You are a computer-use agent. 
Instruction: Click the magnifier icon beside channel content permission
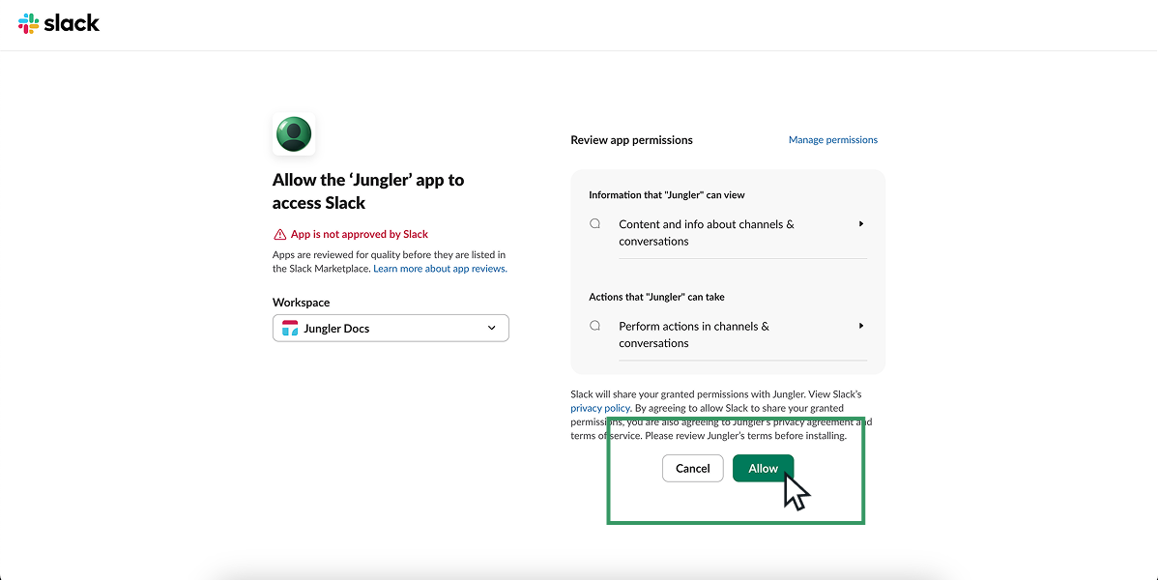(x=594, y=223)
